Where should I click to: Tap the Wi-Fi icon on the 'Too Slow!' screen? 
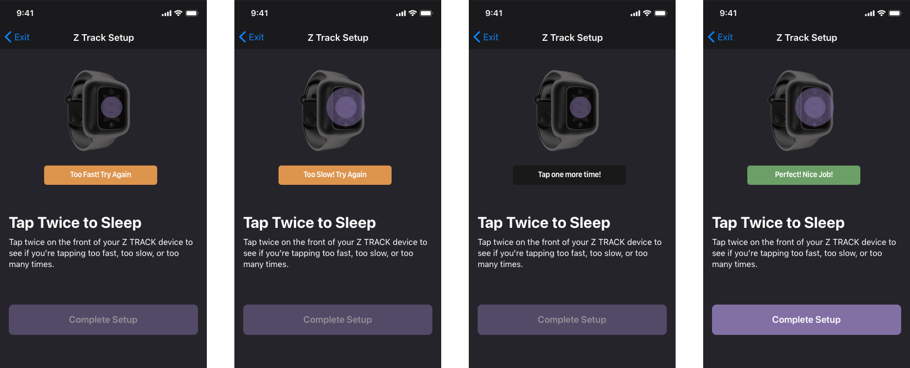coord(413,13)
